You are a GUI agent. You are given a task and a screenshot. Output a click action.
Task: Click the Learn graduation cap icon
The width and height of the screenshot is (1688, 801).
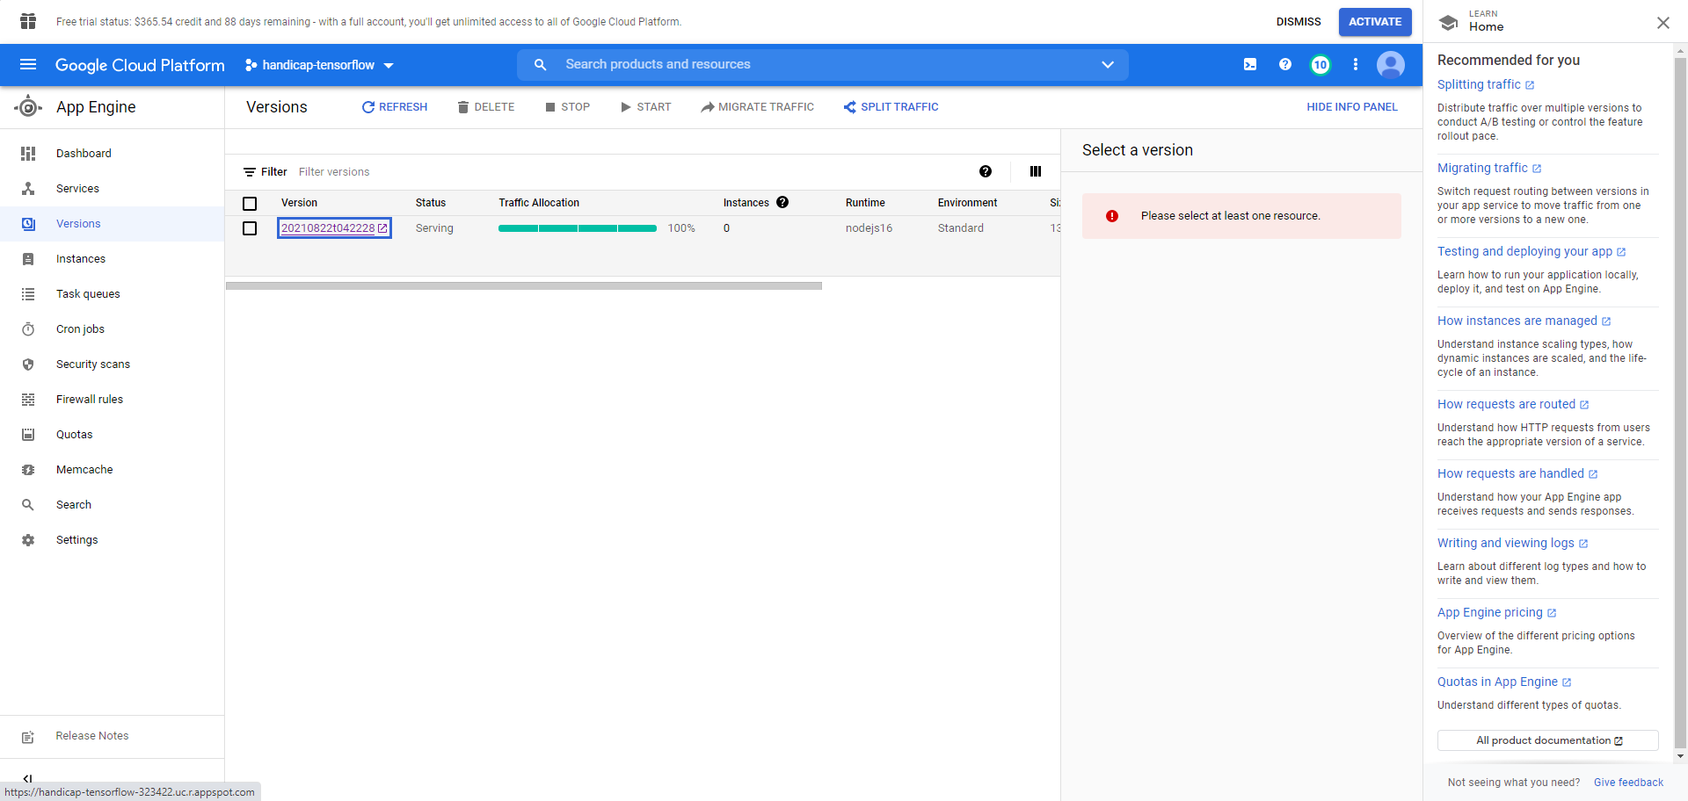1449,23
